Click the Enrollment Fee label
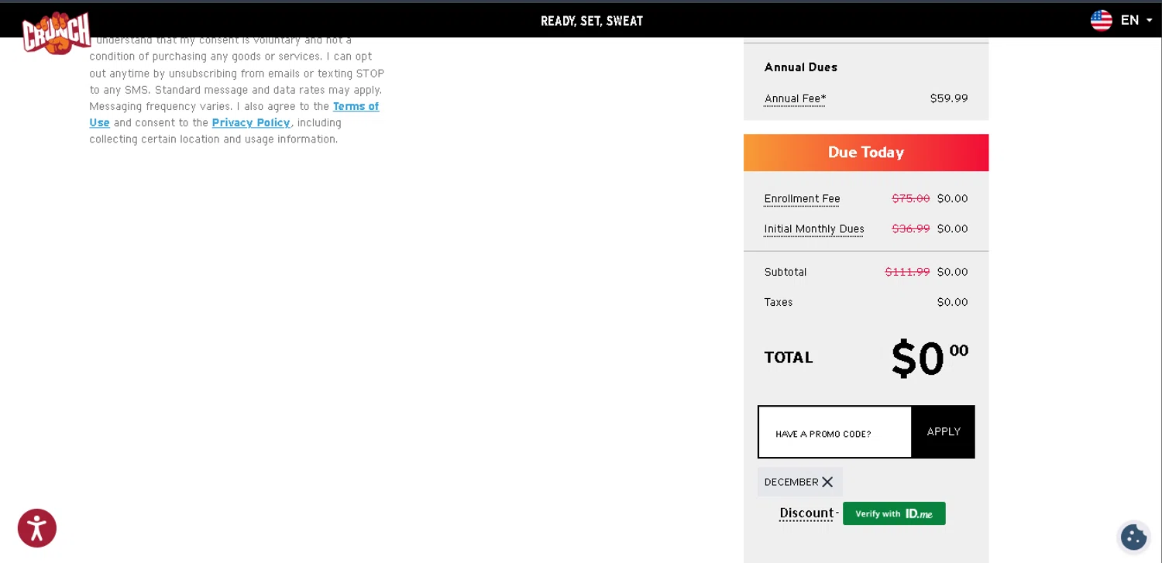This screenshot has width=1162, height=563. [x=802, y=199]
